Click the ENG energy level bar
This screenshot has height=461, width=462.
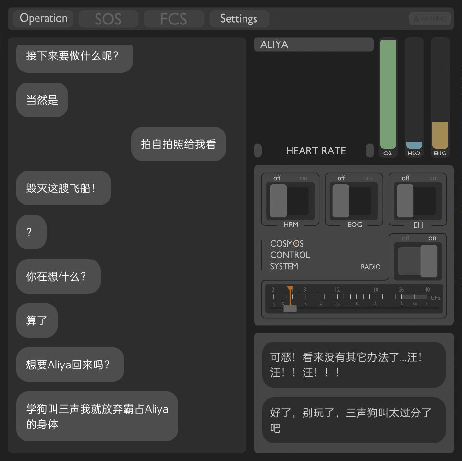(439, 135)
